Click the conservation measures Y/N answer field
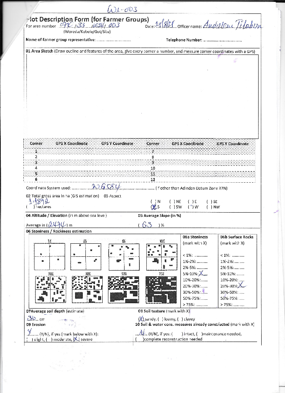 point(141,333)
